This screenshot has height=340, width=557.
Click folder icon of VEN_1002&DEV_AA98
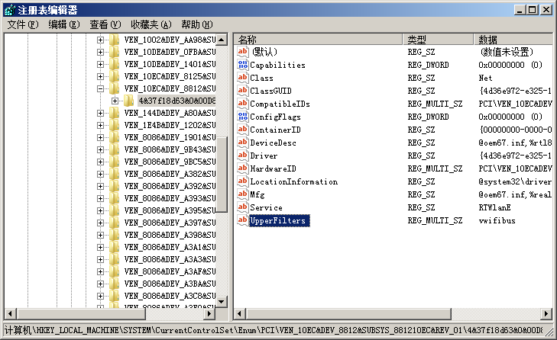point(114,40)
